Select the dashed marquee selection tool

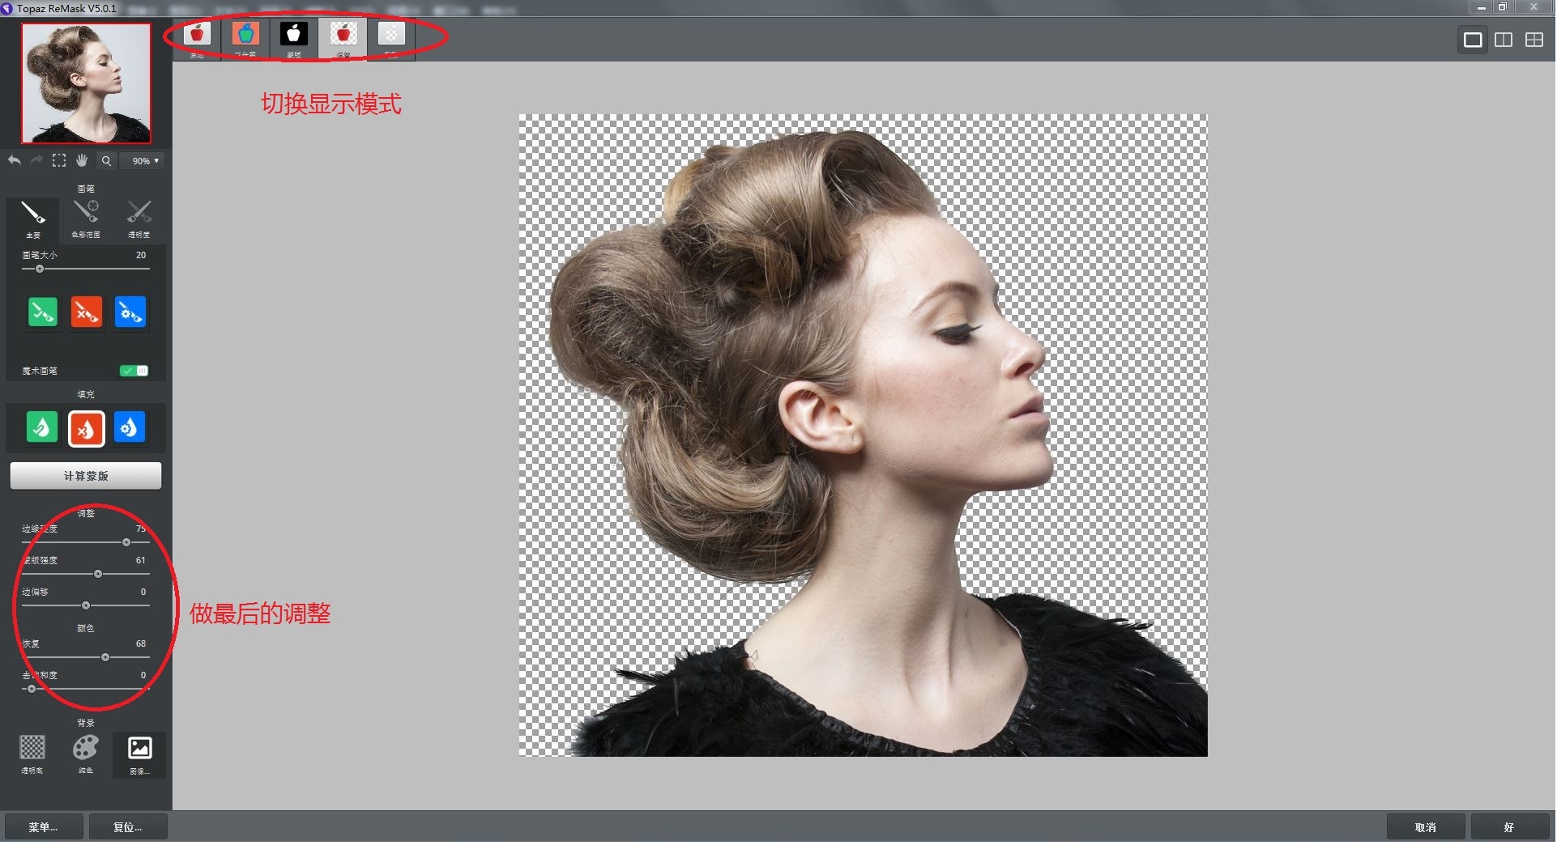[x=59, y=160]
